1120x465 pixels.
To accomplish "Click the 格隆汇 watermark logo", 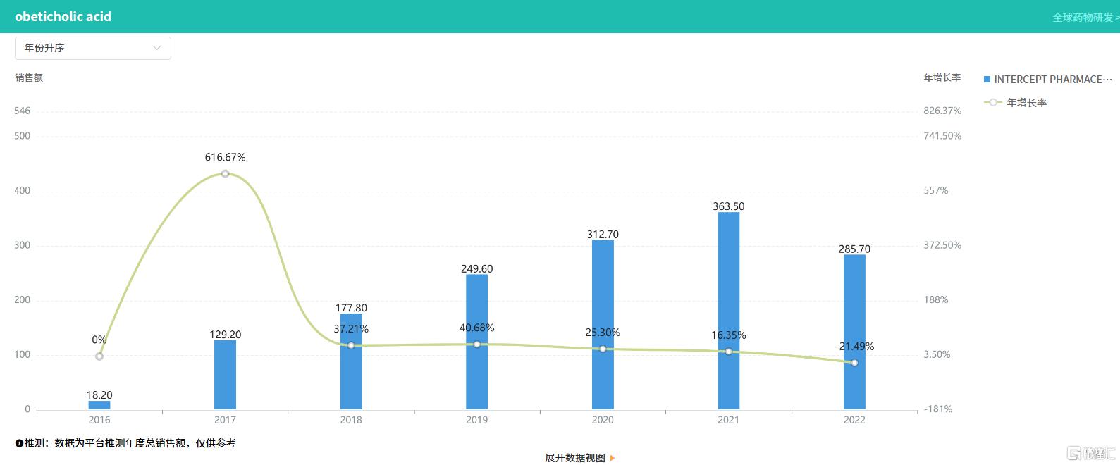I will point(1091,452).
